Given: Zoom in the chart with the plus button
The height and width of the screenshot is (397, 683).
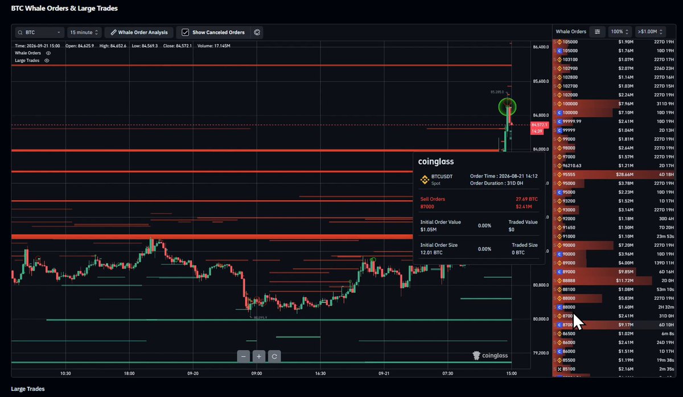Looking at the screenshot, I should point(259,357).
